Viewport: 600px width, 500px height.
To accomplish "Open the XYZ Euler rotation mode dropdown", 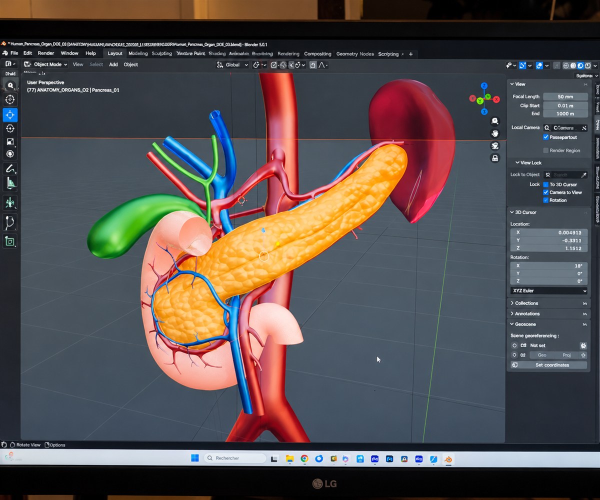I will click(x=549, y=290).
